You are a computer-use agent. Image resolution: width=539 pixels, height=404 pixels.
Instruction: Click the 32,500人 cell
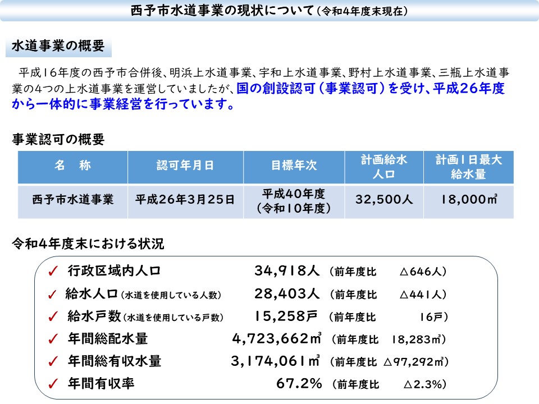384,201
